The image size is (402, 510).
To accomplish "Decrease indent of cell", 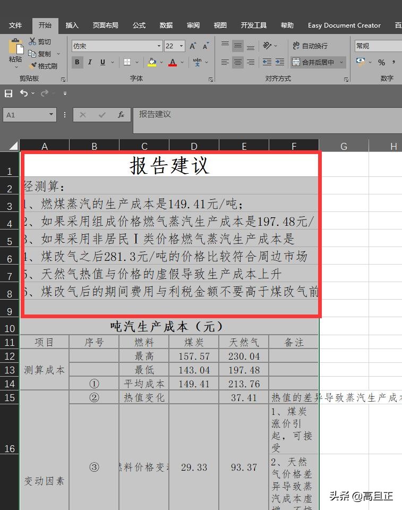I will 267,62.
